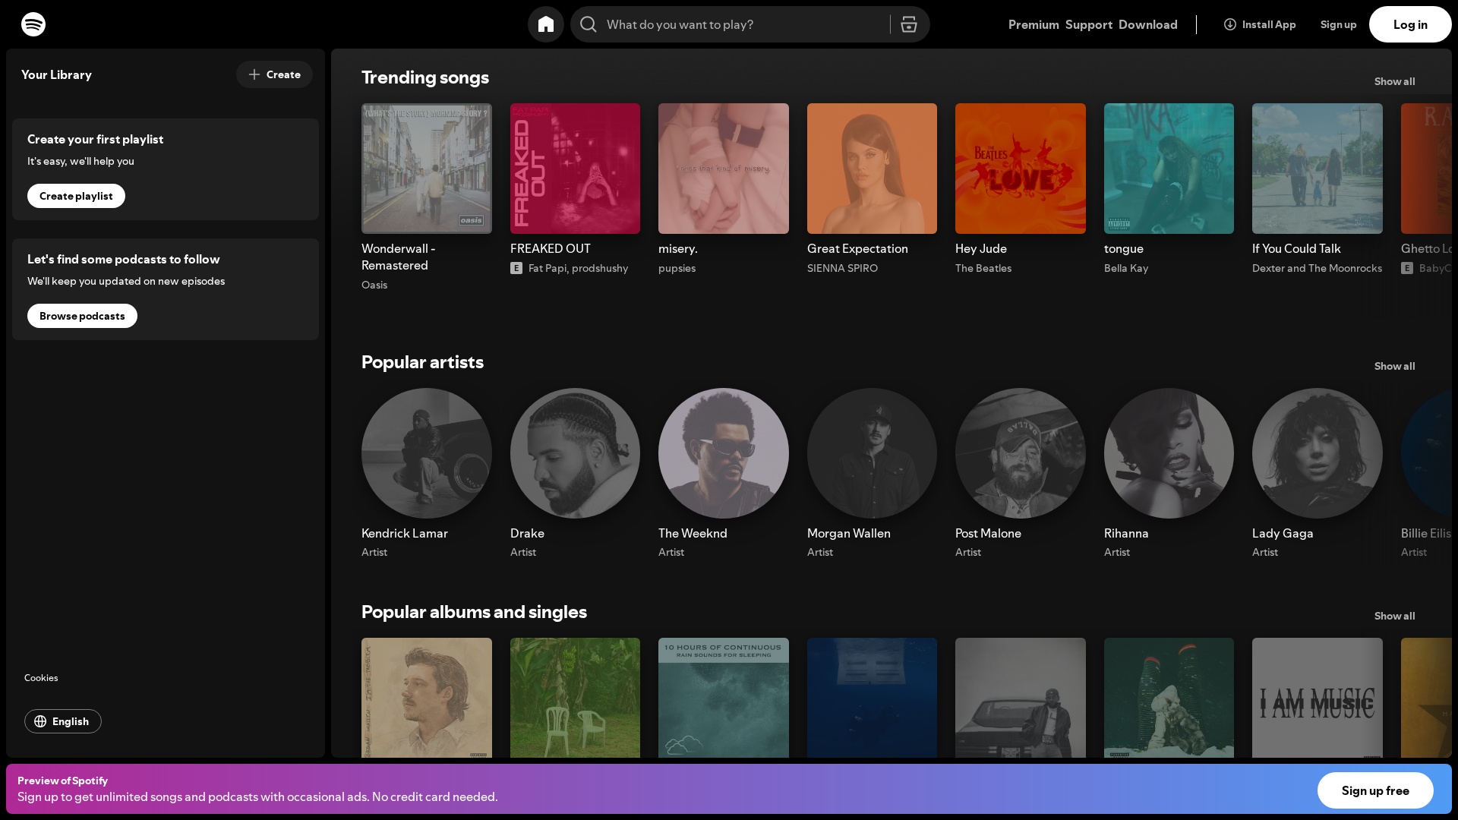Click Dexter and The Moonrocks name
1458x820 pixels.
(x=1317, y=268)
